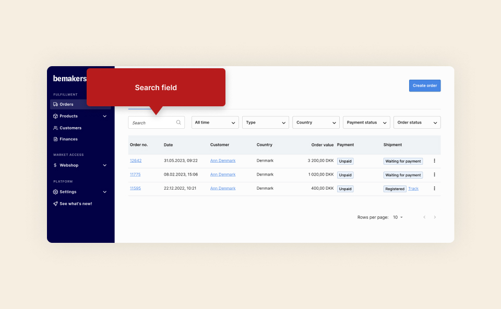This screenshot has width=501, height=309.
Task: Click Waiting for payment badge, order 12642
Action: point(403,162)
